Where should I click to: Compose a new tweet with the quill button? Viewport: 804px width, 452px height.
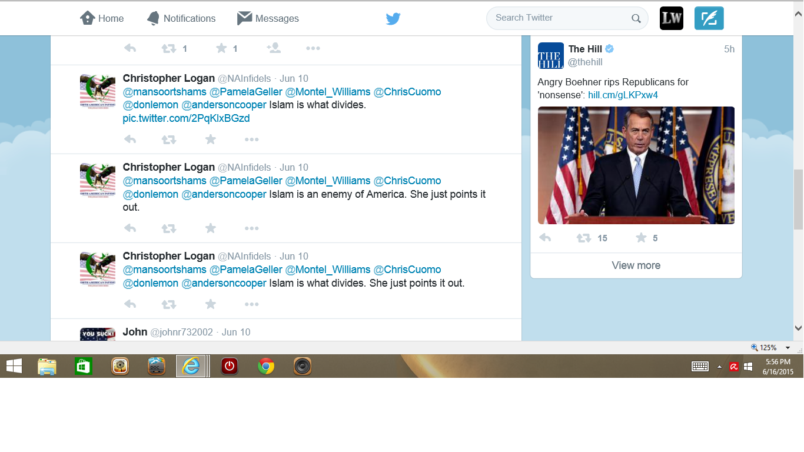(x=709, y=18)
